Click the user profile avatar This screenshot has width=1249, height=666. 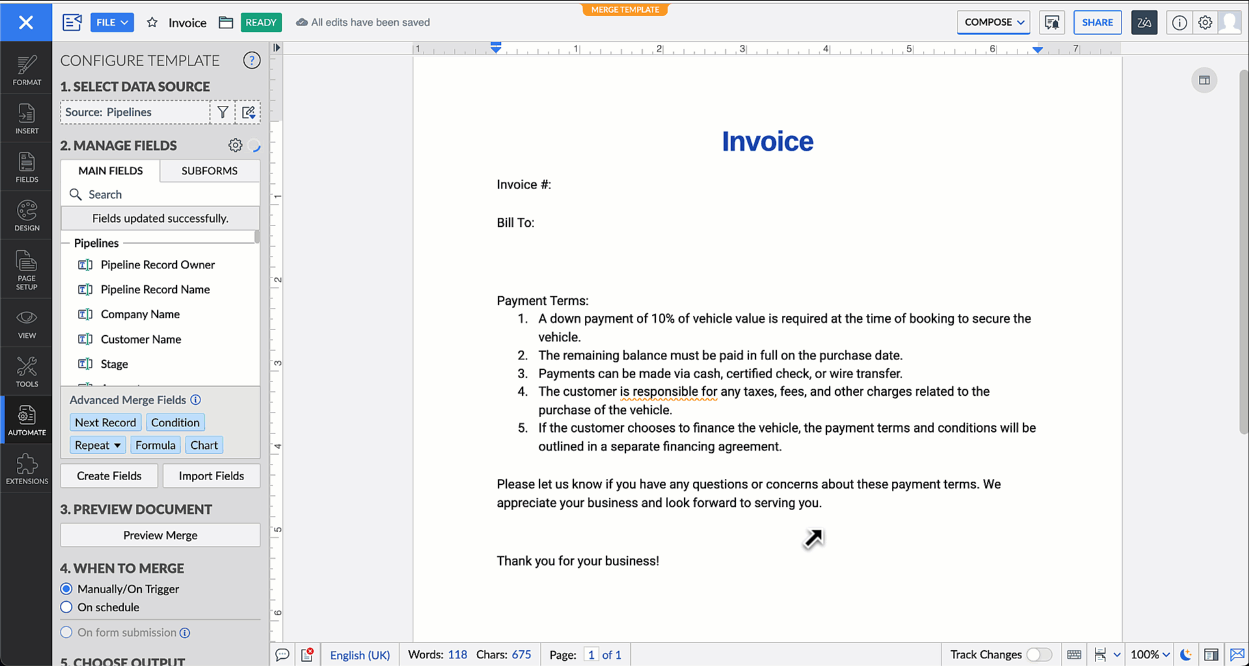coord(1230,23)
